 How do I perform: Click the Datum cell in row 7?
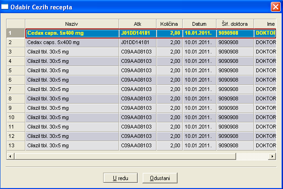(199, 90)
